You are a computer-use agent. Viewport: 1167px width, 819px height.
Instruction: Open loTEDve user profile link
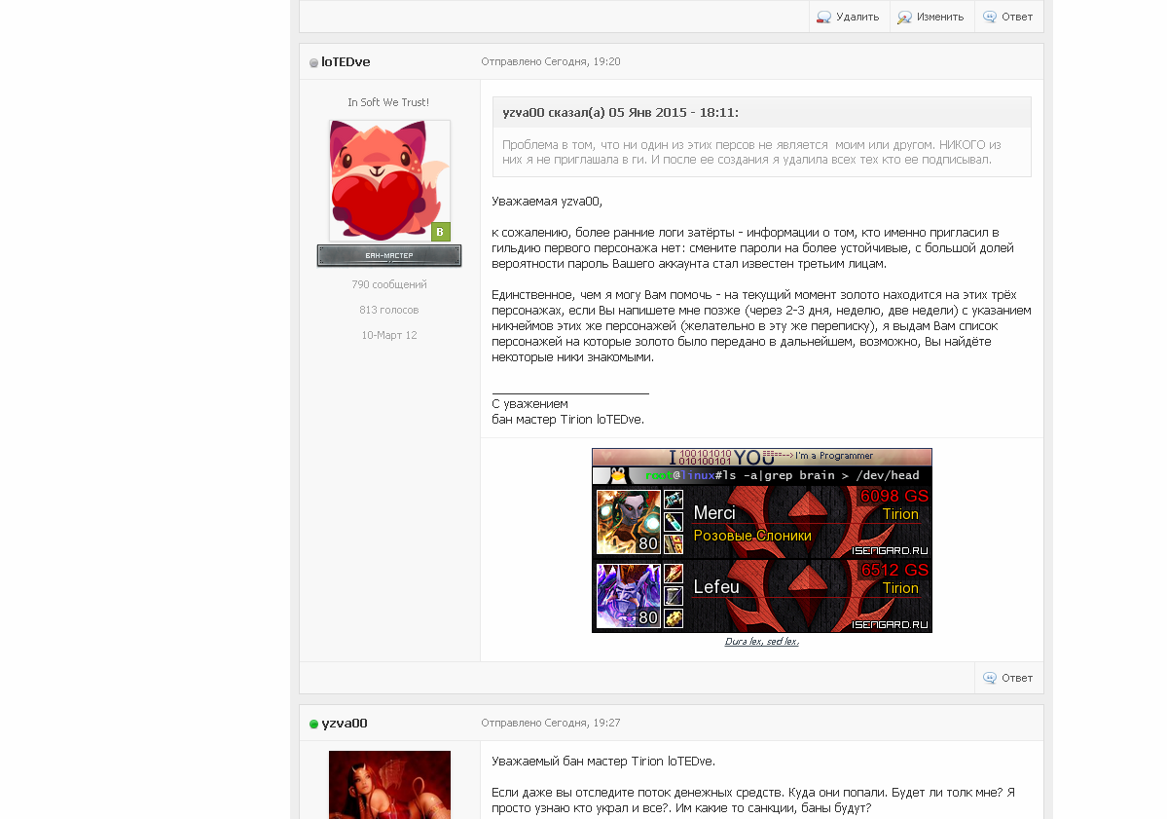coord(346,61)
